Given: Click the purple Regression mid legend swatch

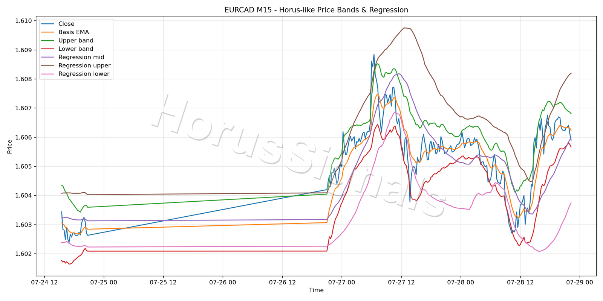Looking at the screenshot, I should click(x=48, y=57).
